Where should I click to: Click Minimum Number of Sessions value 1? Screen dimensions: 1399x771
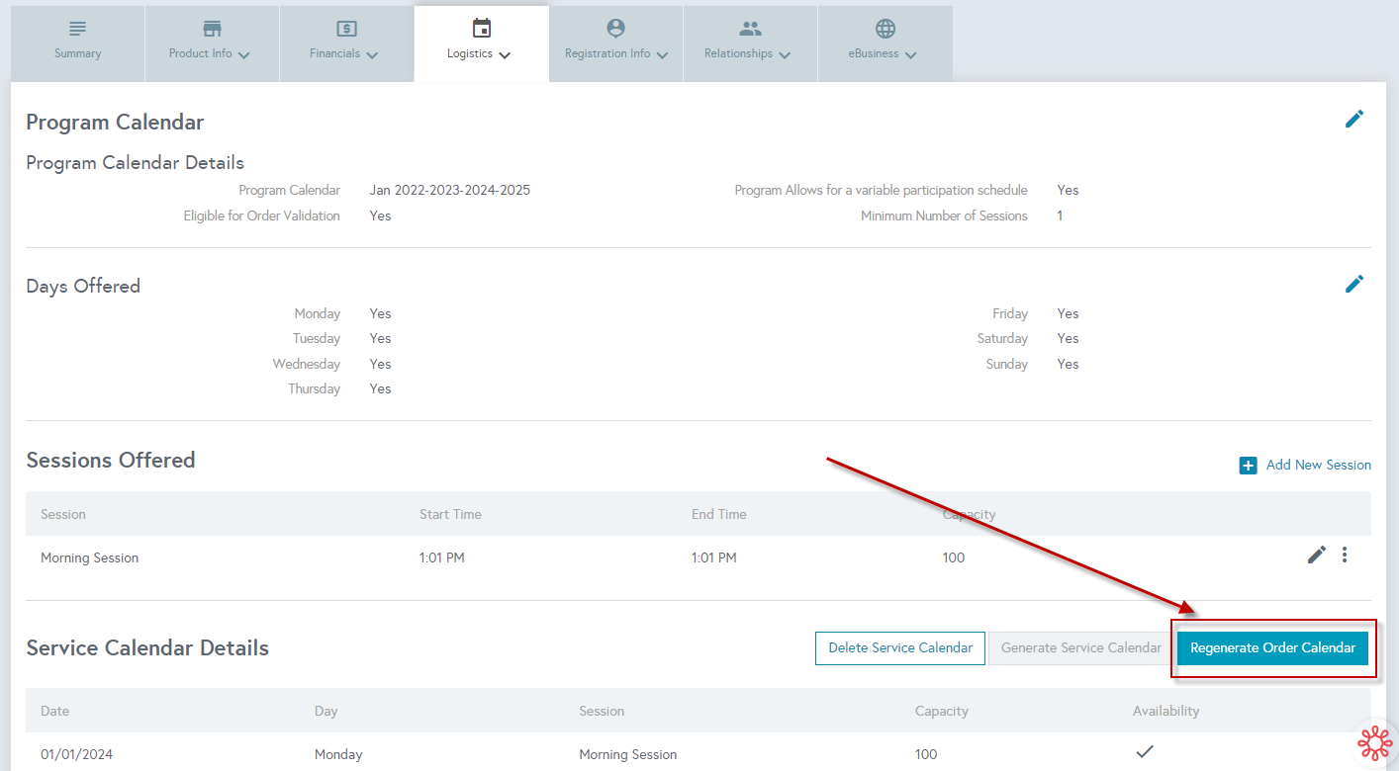pos(1060,215)
